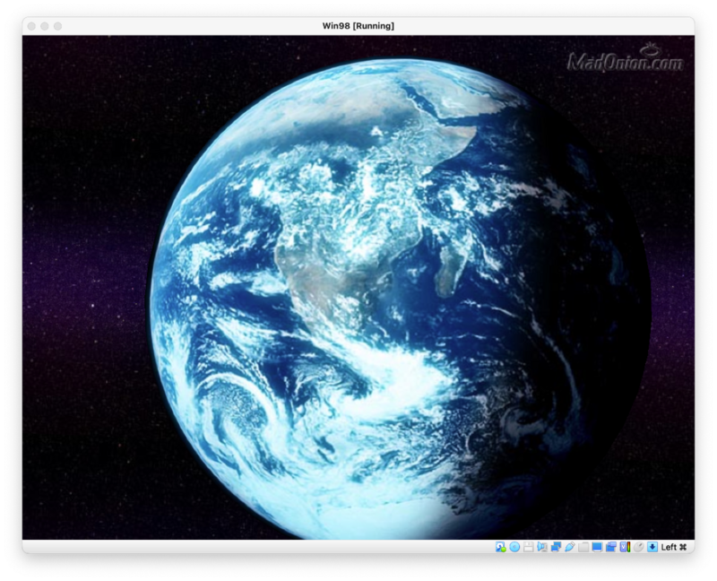Click the network adapters indicator
Viewport: 717px width, 581px height.
click(x=556, y=547)
